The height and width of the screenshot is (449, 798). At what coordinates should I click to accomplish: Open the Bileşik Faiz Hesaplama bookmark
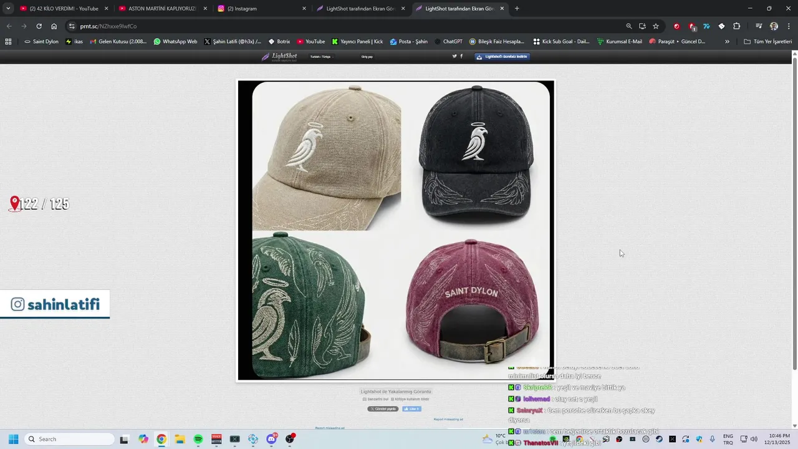pos(497,42)
